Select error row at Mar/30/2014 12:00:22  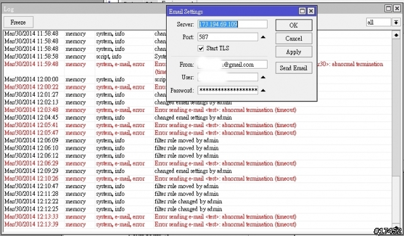pyautogui.click(x=198, y=87)
